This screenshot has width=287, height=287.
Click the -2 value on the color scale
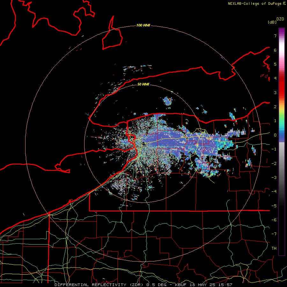tap(274, 164)
